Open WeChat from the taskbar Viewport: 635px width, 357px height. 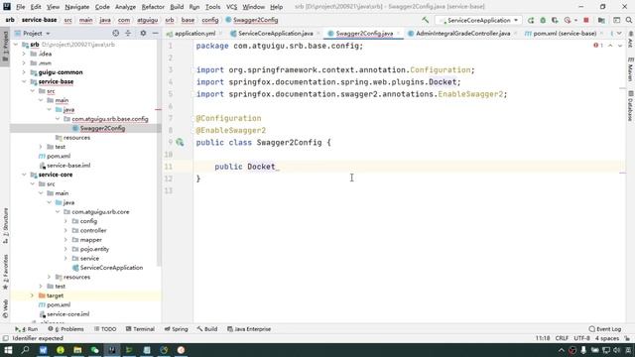coord(95,350)
